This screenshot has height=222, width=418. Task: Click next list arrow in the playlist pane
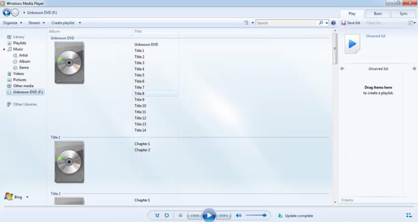414,68
